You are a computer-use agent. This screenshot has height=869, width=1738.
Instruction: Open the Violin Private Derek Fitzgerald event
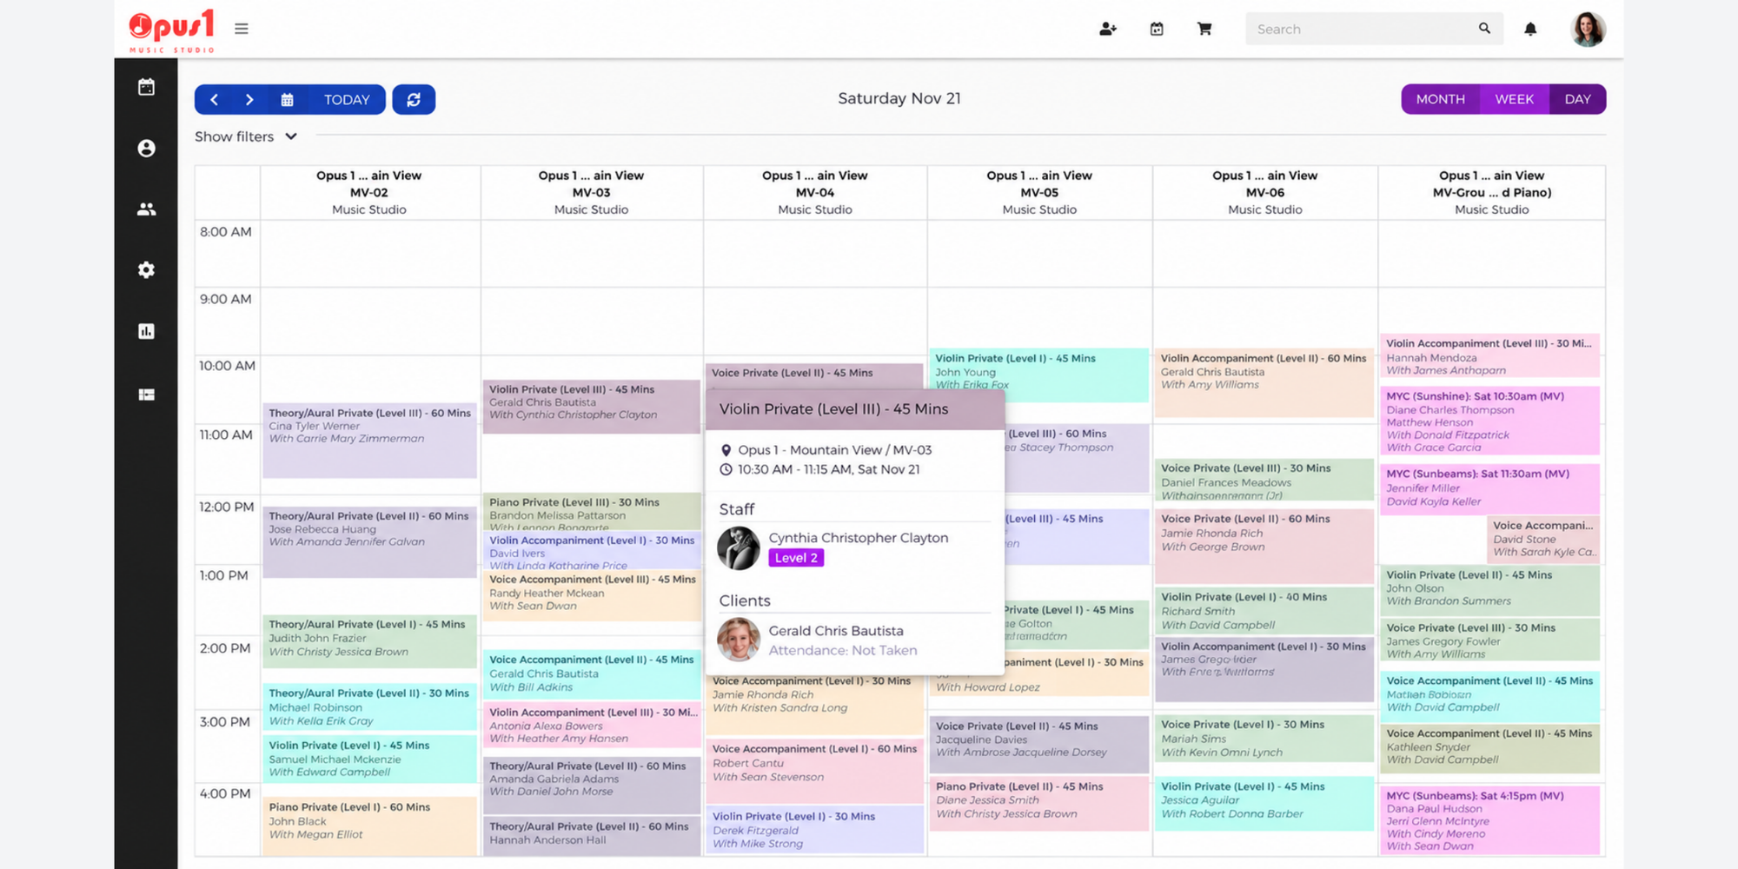click(814, 829)
